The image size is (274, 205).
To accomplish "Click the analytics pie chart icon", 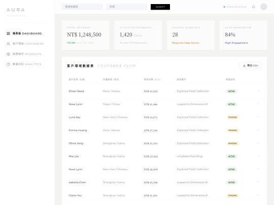I will tap(8, 64).
